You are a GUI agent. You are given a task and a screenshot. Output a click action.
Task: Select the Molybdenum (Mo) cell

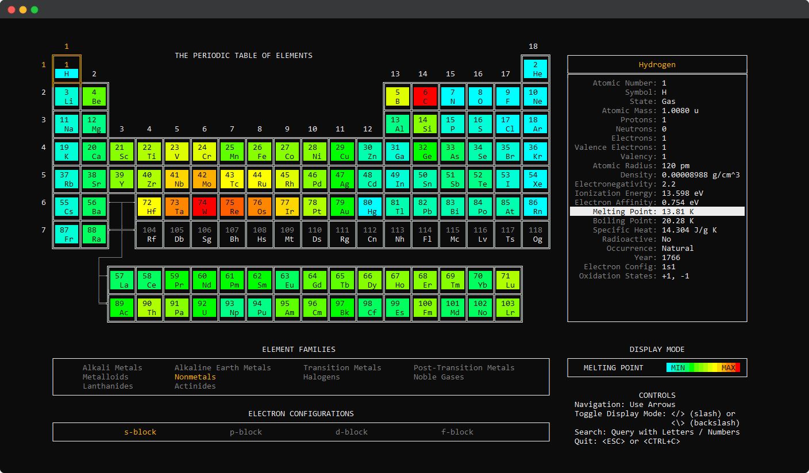[205, 179]
